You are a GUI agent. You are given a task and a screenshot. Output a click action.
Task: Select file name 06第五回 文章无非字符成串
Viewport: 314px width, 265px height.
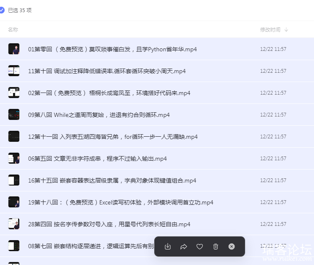pos(98,158)
